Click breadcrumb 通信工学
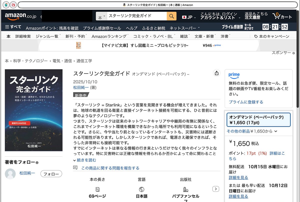This screenshot has height=202, width=300. coord(84,61)
